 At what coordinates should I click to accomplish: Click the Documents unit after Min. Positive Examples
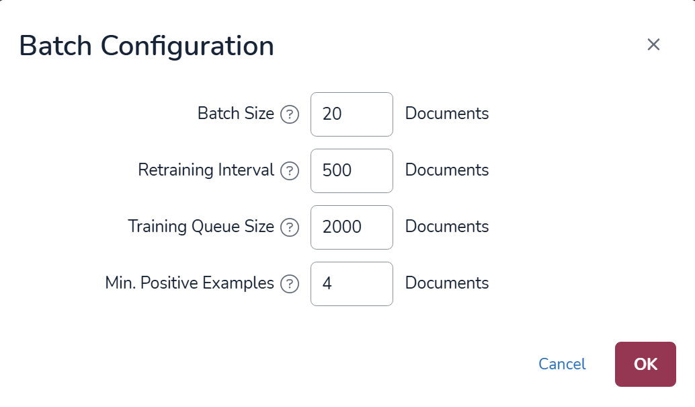pyautogui.click(x=447, y=283)
